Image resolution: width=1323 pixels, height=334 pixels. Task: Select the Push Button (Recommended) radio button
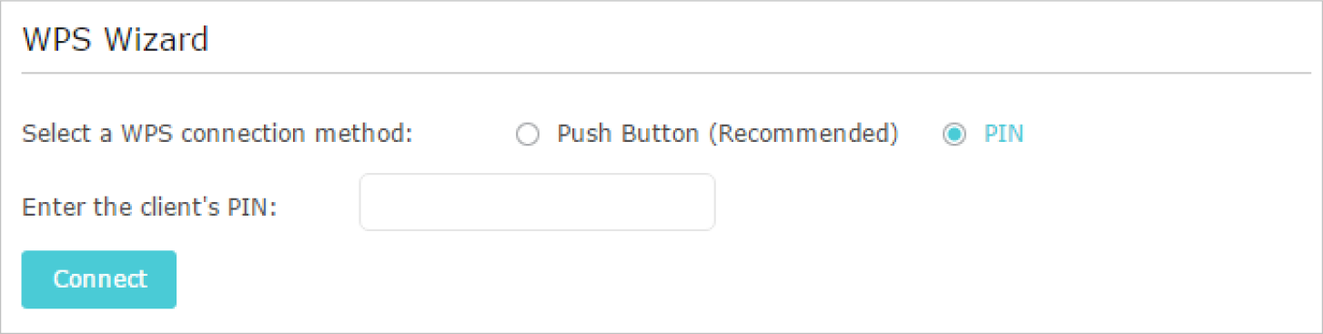point(528,136)
